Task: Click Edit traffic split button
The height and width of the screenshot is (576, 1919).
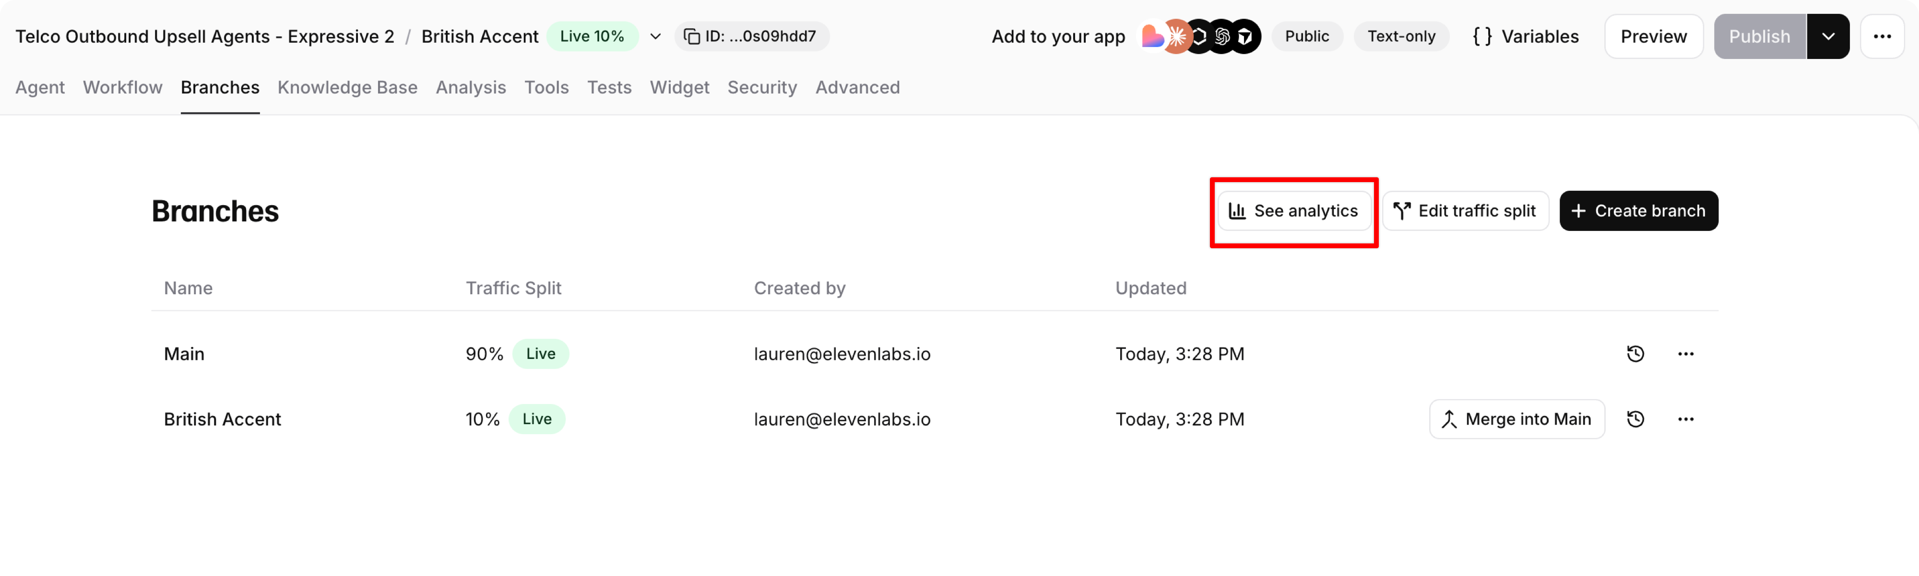Action: point(1465,211)
